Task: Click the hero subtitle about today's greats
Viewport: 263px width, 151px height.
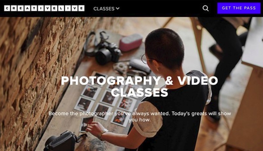Action: point(140,117)
